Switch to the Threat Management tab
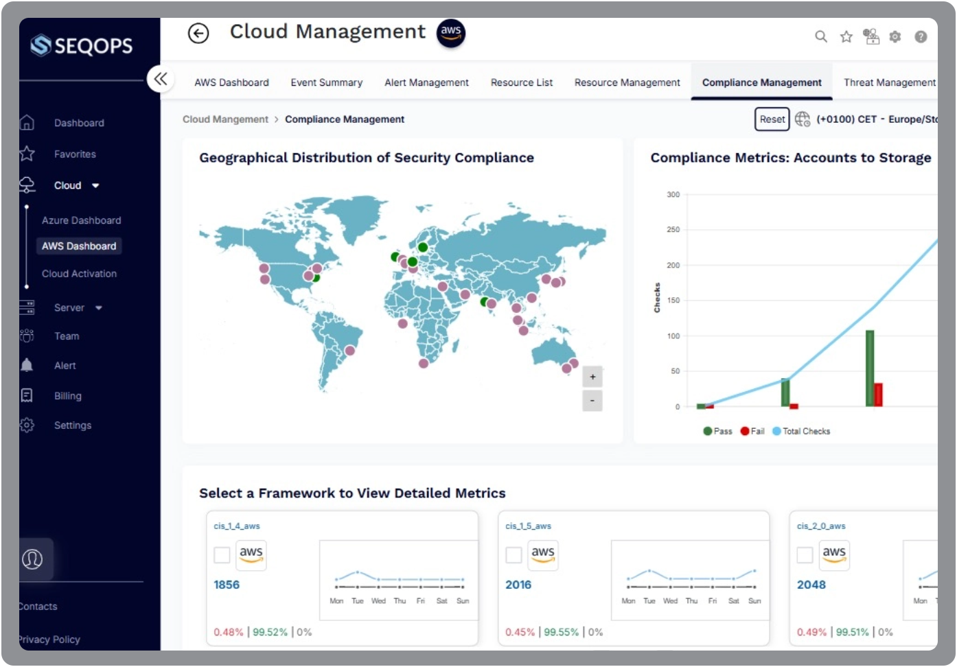Image resolution: width=957 pixels, height=667 pixels. [888, 82]
